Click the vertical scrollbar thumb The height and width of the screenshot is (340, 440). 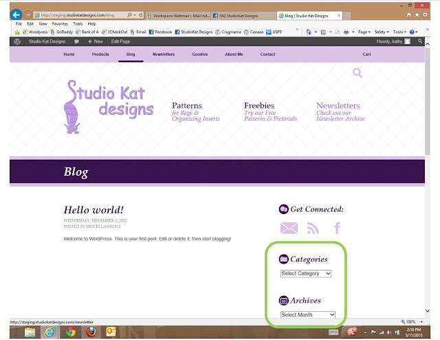point(428,101)
